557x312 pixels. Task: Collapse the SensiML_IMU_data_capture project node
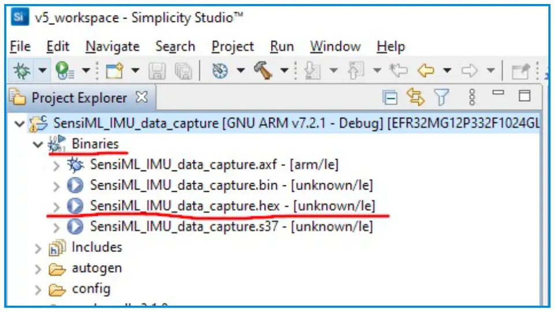pos(20,124)
